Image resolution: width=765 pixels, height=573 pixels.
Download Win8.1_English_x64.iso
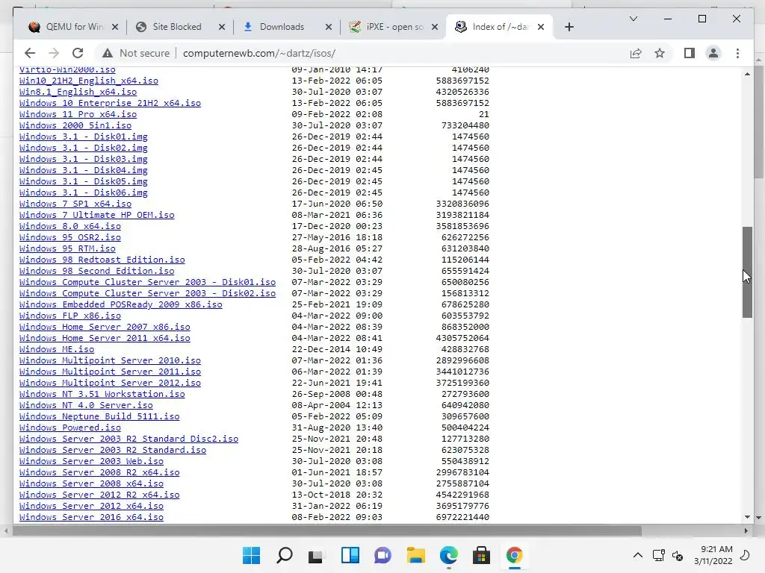(x=78, y=92)
